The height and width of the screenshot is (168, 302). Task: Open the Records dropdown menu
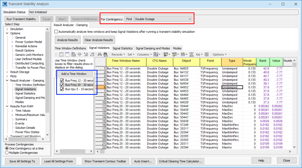tap(118, 54)
